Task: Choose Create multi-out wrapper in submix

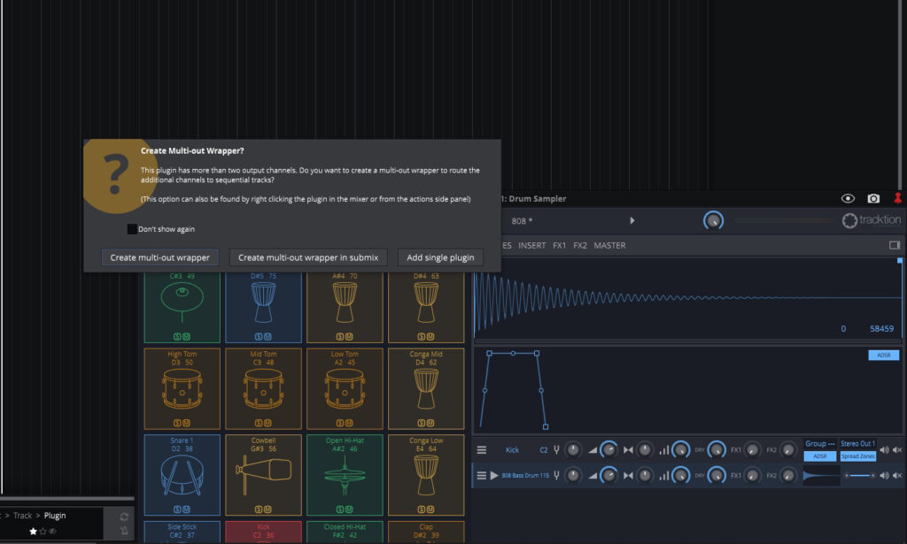Action: tap(307, 257)
